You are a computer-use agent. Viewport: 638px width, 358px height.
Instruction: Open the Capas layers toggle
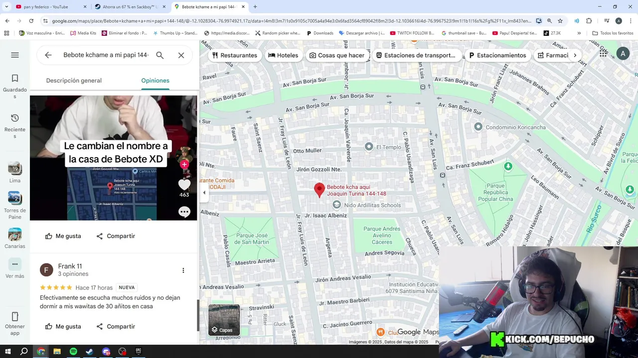click(224, 320)
